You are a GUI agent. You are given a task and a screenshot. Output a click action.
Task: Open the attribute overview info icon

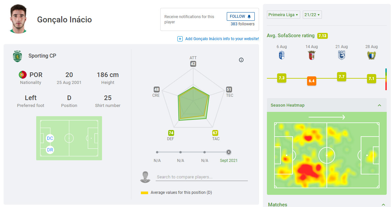tap(241, 60)
